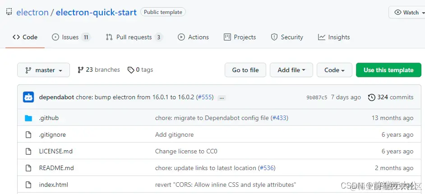Viewport: 425px width, 194px height.
Task: Switch to the Issues tab
Action: pos(71,37)
